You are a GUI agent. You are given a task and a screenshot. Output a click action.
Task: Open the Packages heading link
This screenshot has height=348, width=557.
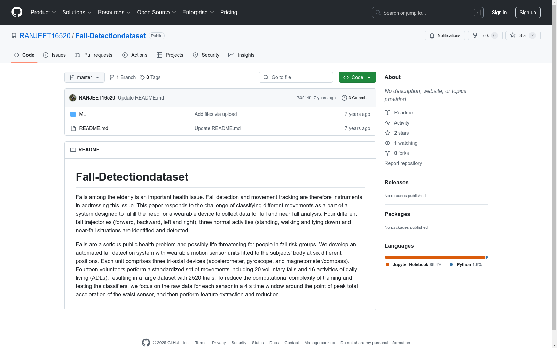(x=397, y=214)
